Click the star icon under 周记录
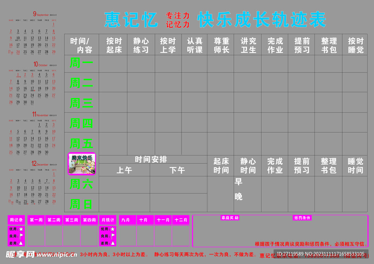Viewport: 374px width, 264px height. coord(21,229)
